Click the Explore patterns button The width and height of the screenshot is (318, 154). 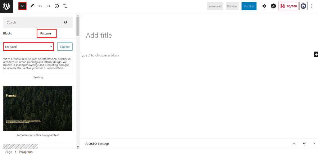pos(65,47)
